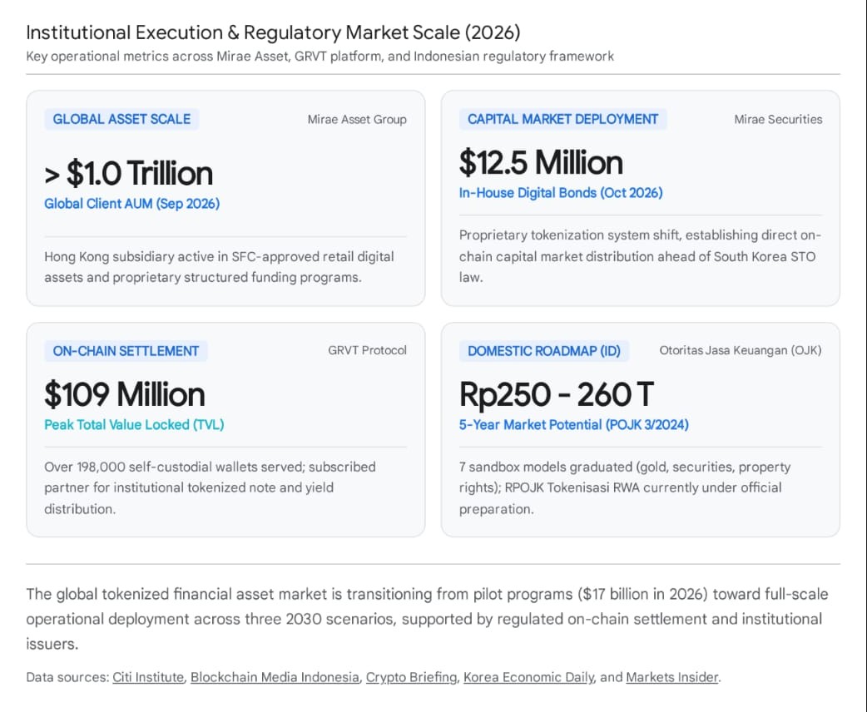Click the 'GRVT Protocol' source label

pos(367,350)
